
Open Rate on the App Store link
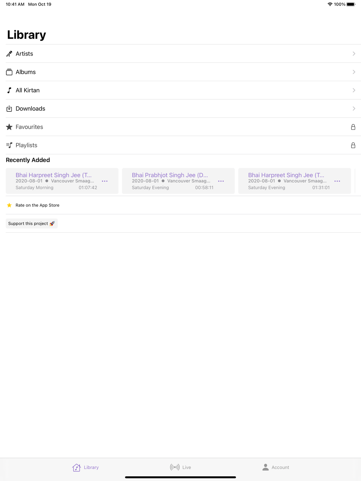[x=38, y=205]
